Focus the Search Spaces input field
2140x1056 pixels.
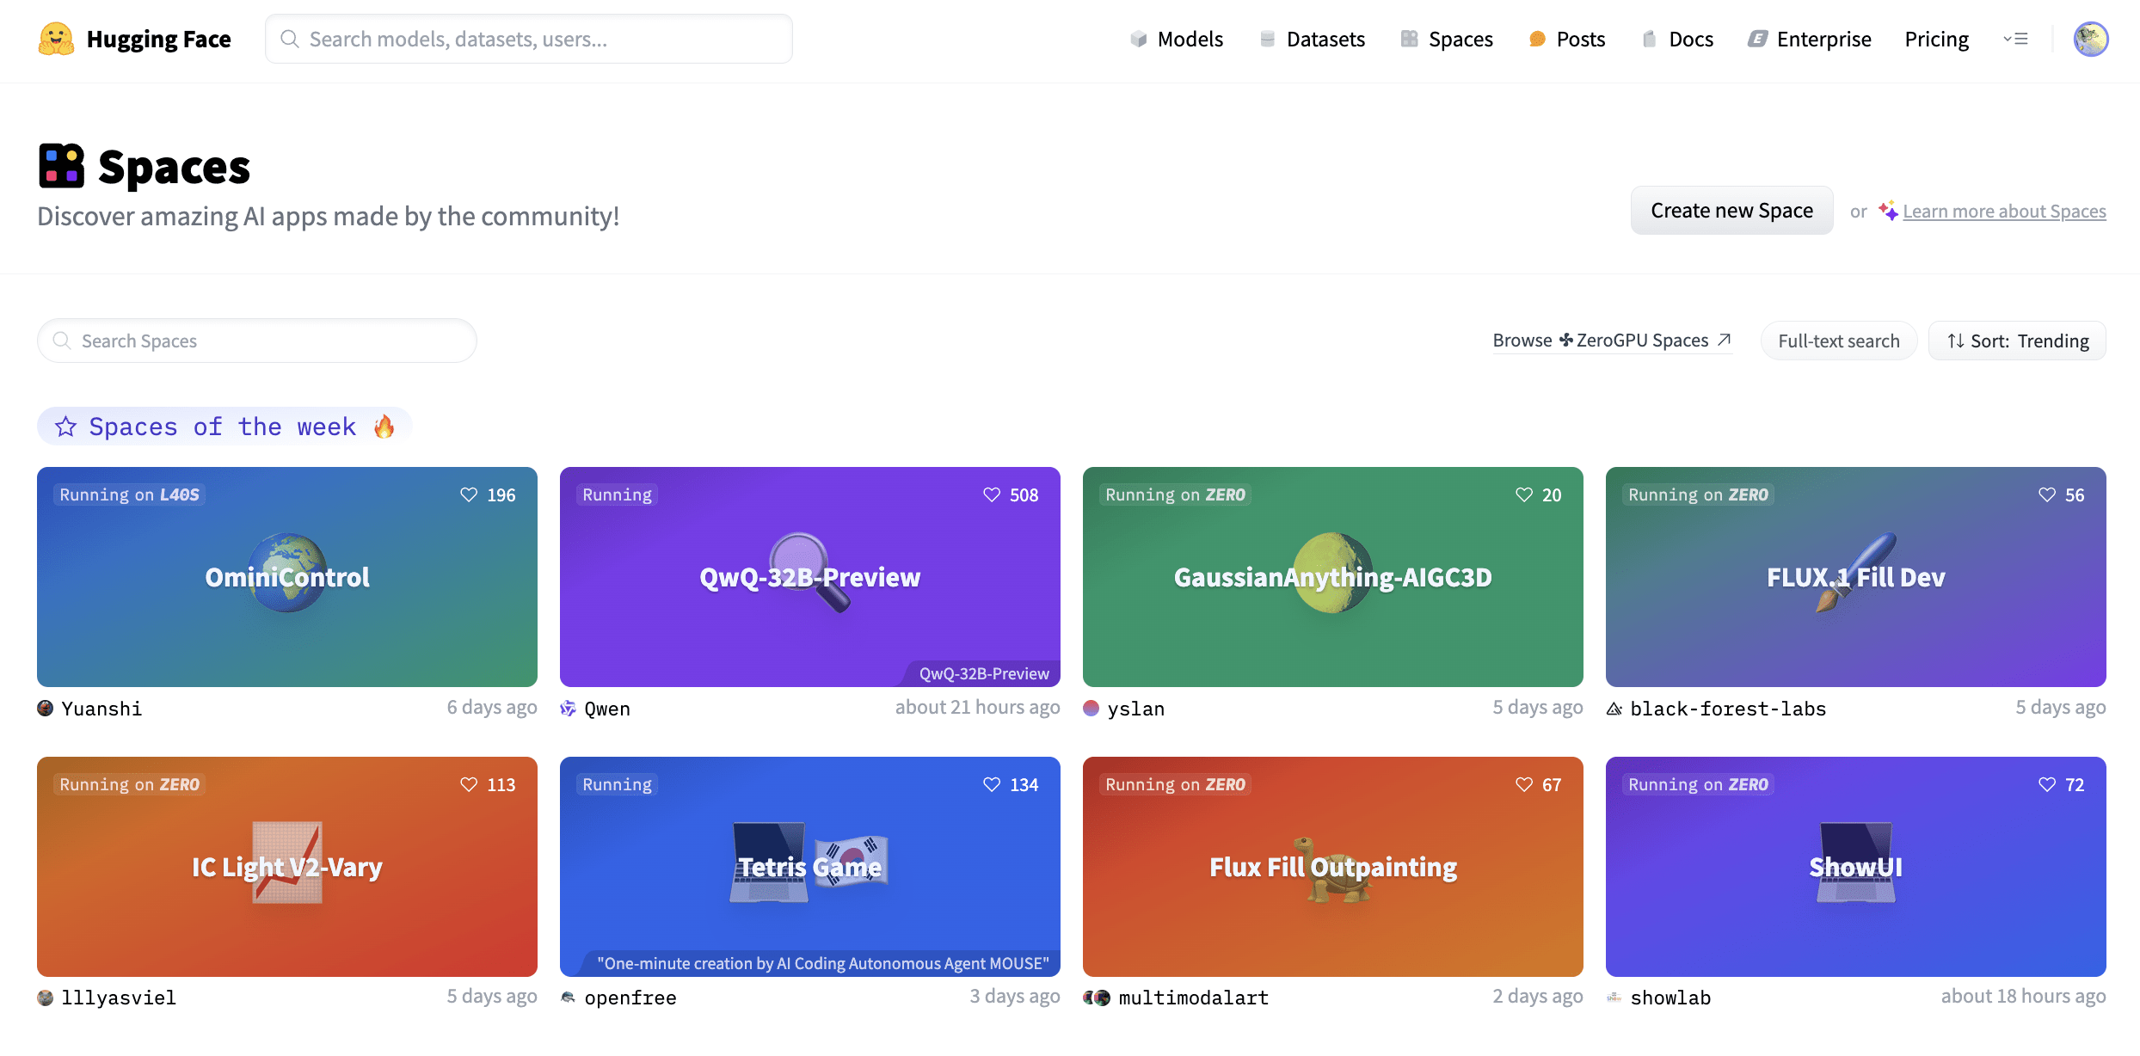pos(258,341)
